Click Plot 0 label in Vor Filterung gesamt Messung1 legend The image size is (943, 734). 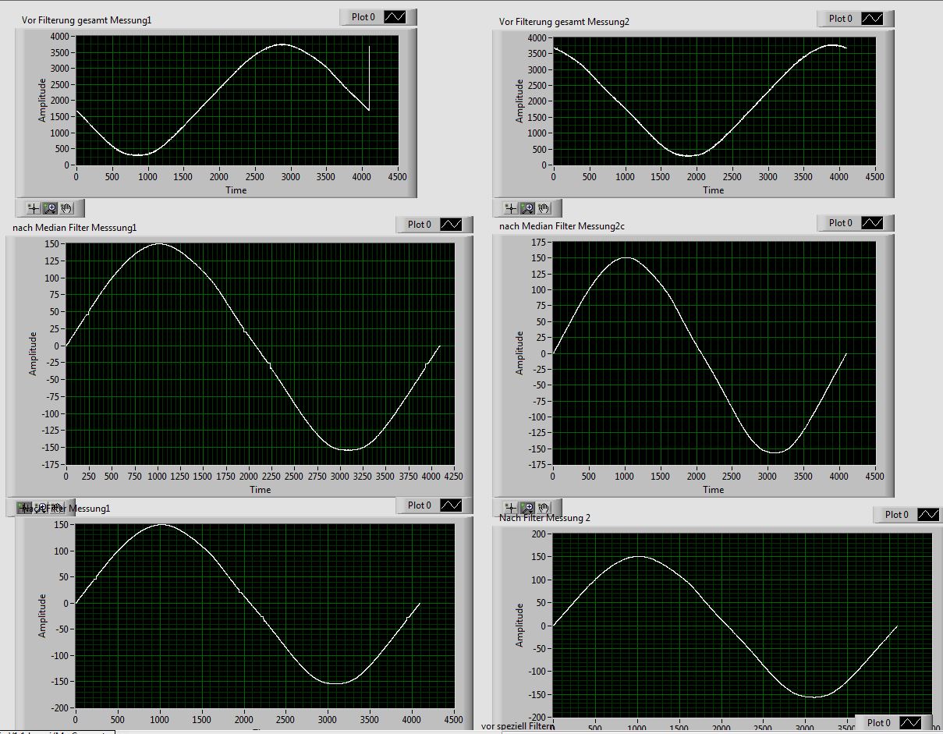[x=363, y=17]
